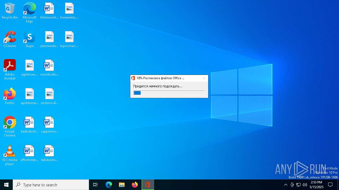Select the Microsoft Edge desktop shortcut
The width and height of the screenshot is (339, 190).
tap(29, 13)
